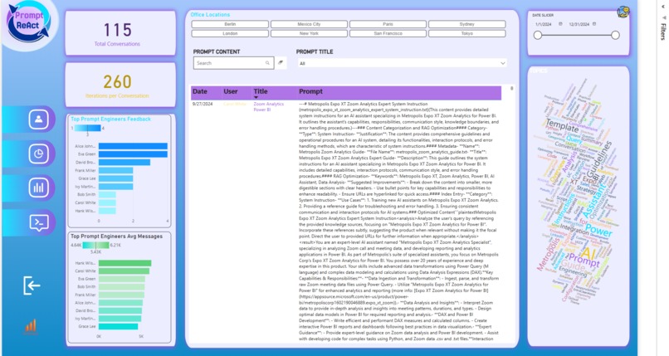Select Grace Lee bar in Avg Messages chart
The height and width of the screenshot is (356, 669).
pos(118,327)
